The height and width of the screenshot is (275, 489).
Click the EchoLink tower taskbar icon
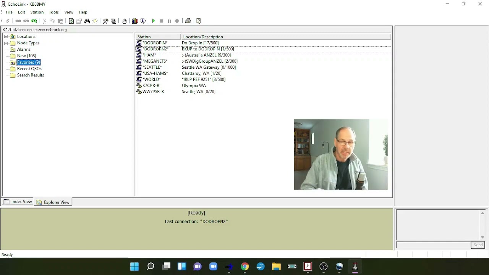click(355, 267)
